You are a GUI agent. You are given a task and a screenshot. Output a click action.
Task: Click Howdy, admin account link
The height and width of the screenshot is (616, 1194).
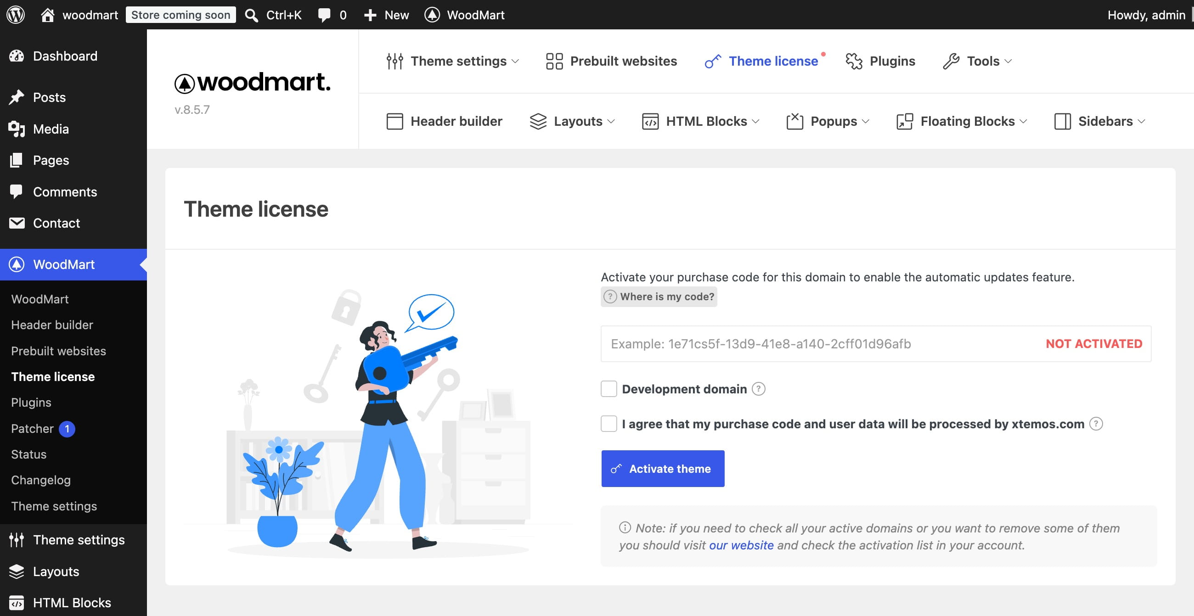click(1146, 15)
